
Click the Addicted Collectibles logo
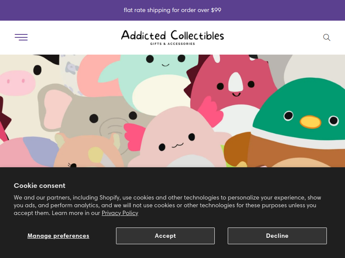pyautogui.click(x=172, y=37)
